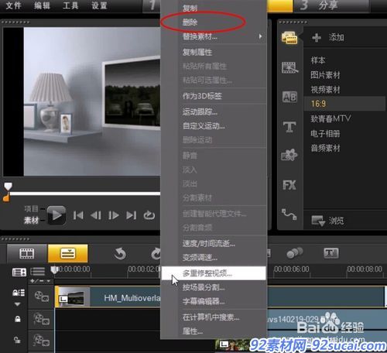387x353 pixels.
Task: Choose 删除 in the context menu
Action: [190, 22]
